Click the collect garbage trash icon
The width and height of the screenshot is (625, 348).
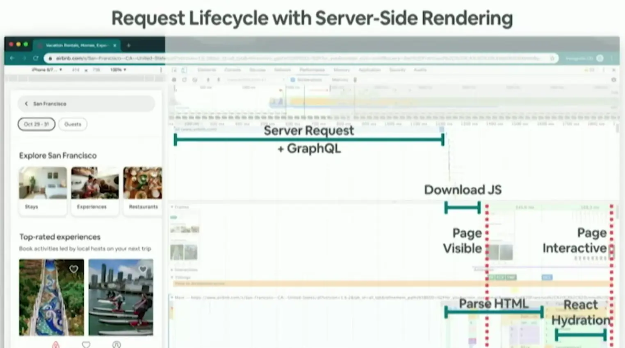pyautogui.click(x=355, y=80)
